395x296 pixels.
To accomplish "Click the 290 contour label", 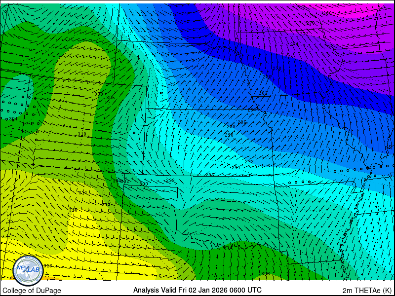I will coord(229,135).
